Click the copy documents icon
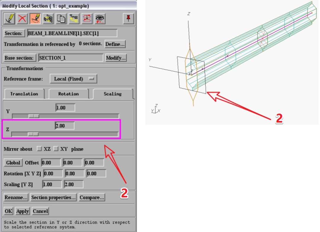The width and height of the screenshot is (320, 232). [61, 19]
